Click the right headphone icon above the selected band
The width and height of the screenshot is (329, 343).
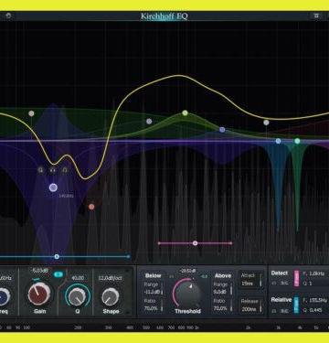(x=65, y=169)
